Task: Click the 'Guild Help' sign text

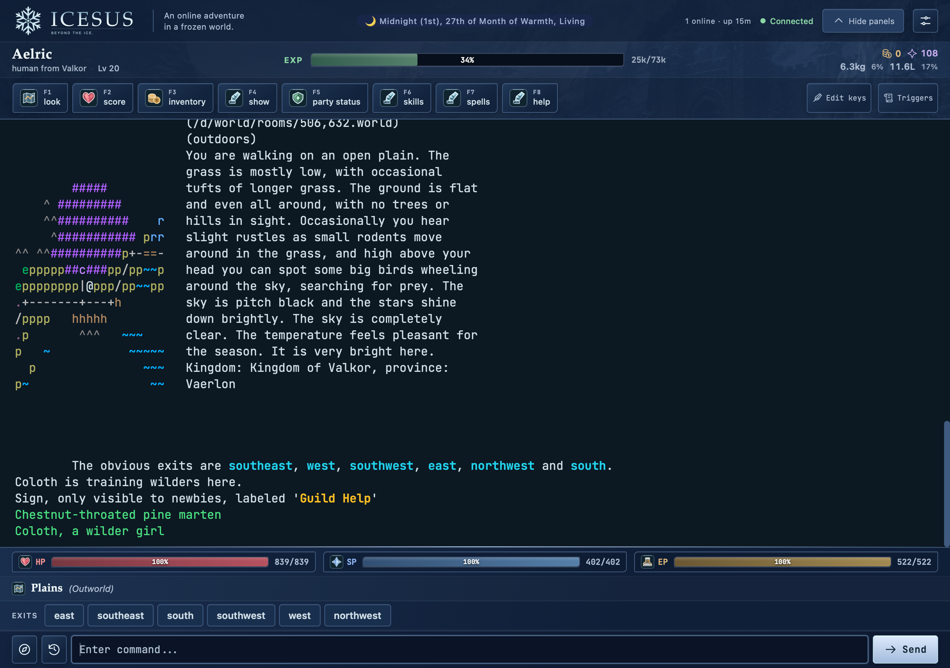Action: [335, 498]
